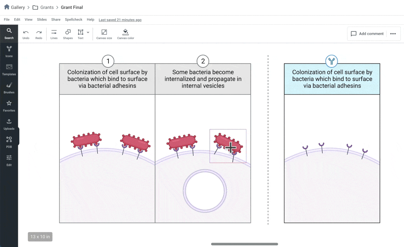Select the blue-header colonization text box
The width and height of the screenshot is (404, 247).
pyautogui.click(x=332, y=79)
